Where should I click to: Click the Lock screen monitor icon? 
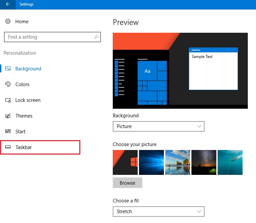pyautogui.click(x=8, y=100)
